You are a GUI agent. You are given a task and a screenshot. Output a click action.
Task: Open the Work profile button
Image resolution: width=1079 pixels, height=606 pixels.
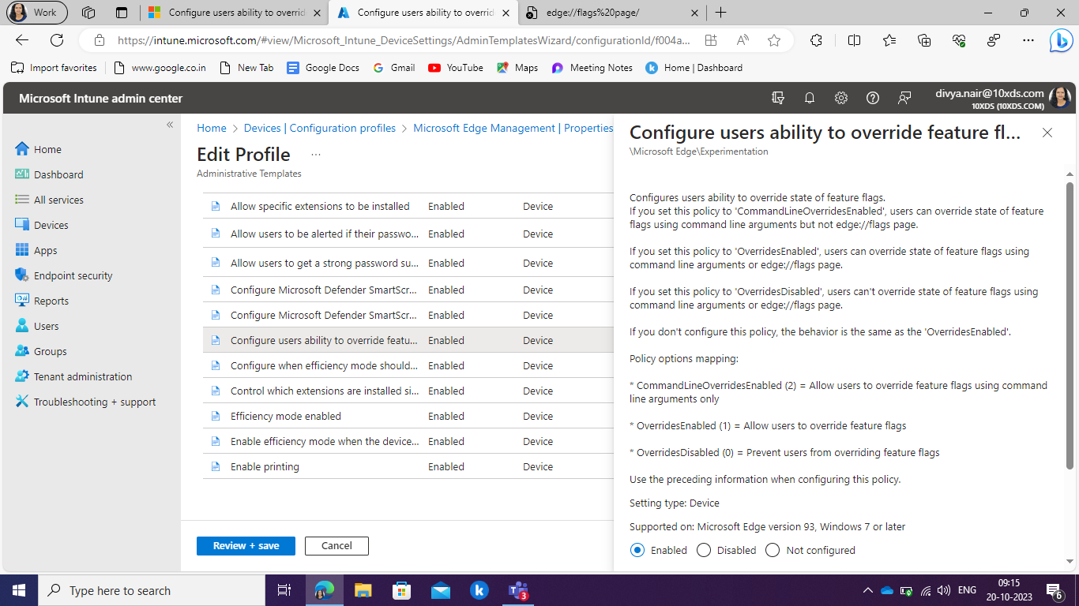point(37,13)
